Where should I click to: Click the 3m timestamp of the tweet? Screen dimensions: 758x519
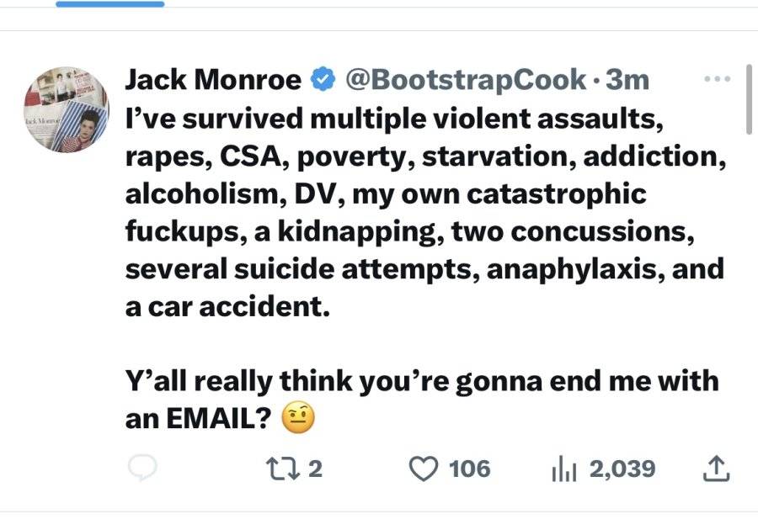click(x=627, y=80)
